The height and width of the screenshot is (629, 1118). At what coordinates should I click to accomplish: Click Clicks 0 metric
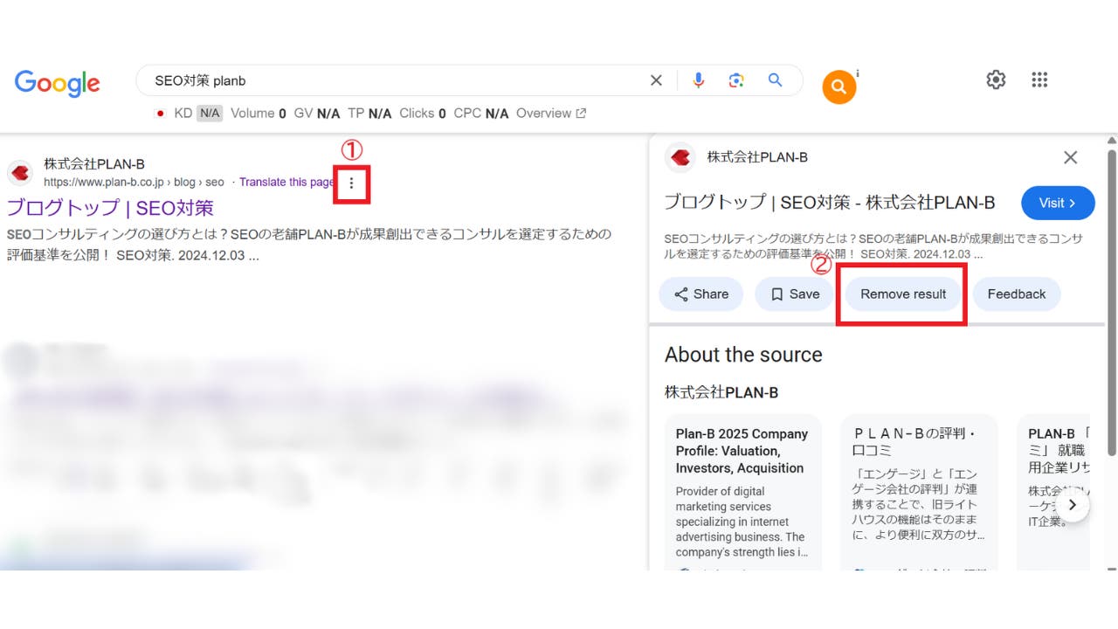[x=423, y=114]
